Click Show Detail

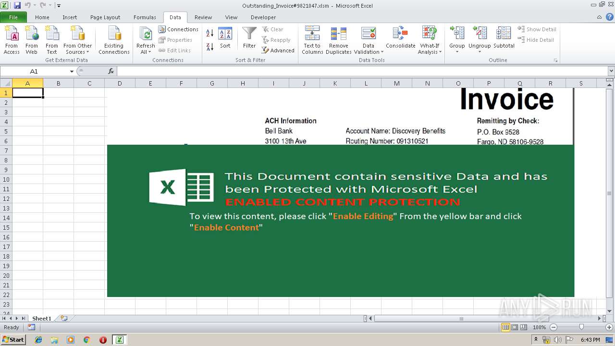coord(537,29)
